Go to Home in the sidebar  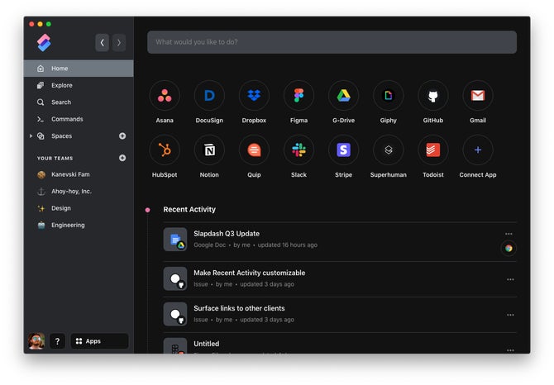79,69
